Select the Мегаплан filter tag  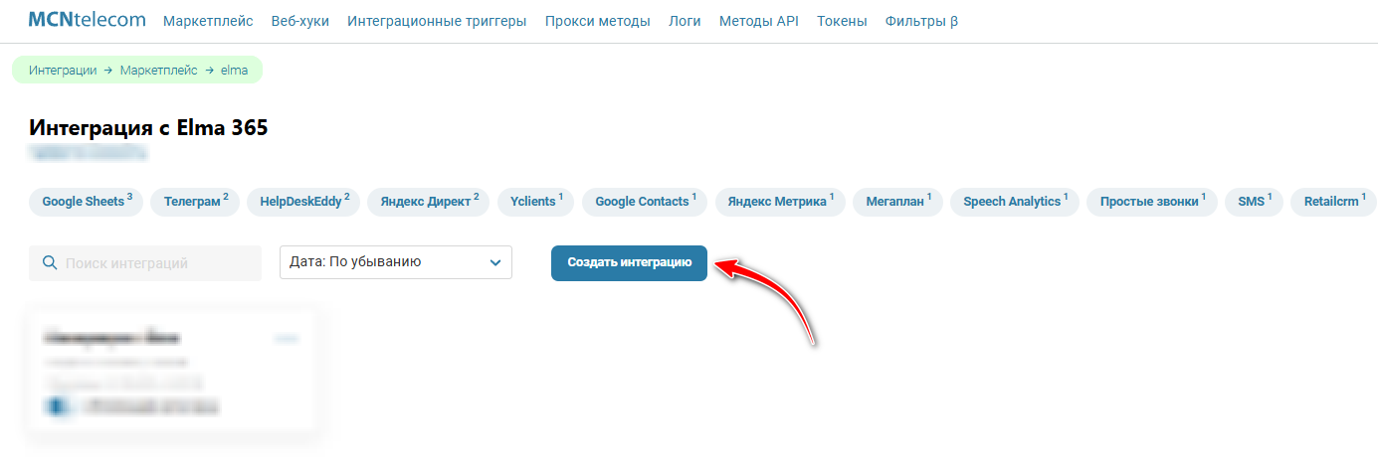[898, 202]
